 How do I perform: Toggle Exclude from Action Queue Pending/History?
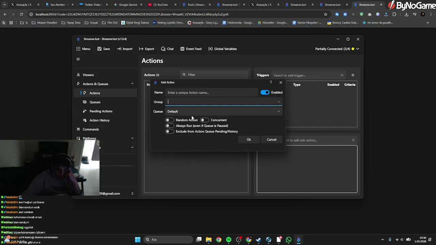pyautogui.click(x=169, y=131)
